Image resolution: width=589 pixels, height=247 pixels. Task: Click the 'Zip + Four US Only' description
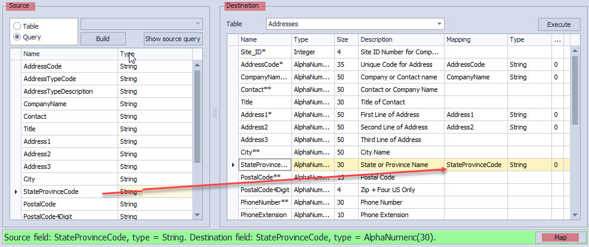(x=401, y=190)
